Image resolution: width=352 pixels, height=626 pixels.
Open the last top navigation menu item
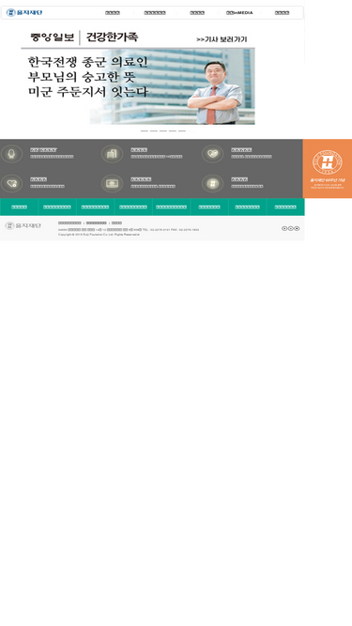pos(282,13)
